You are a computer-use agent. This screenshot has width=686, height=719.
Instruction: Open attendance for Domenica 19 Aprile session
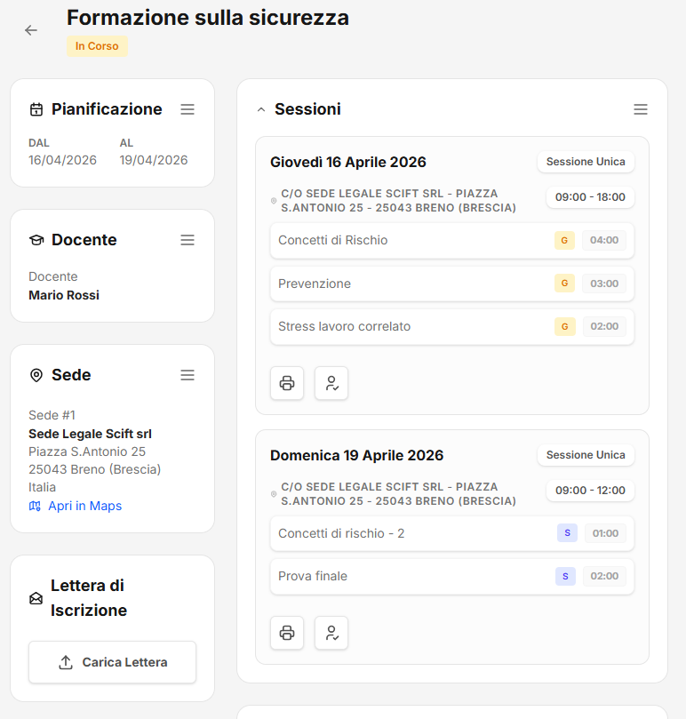click(331, 633)
